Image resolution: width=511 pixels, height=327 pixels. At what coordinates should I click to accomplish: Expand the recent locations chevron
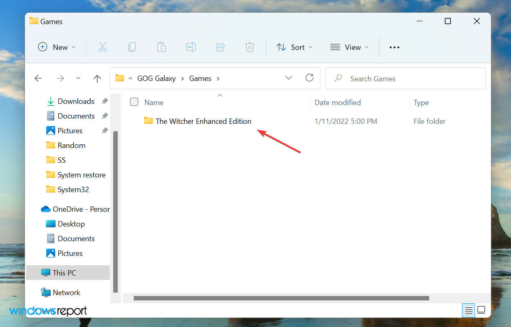click(78, 78)
